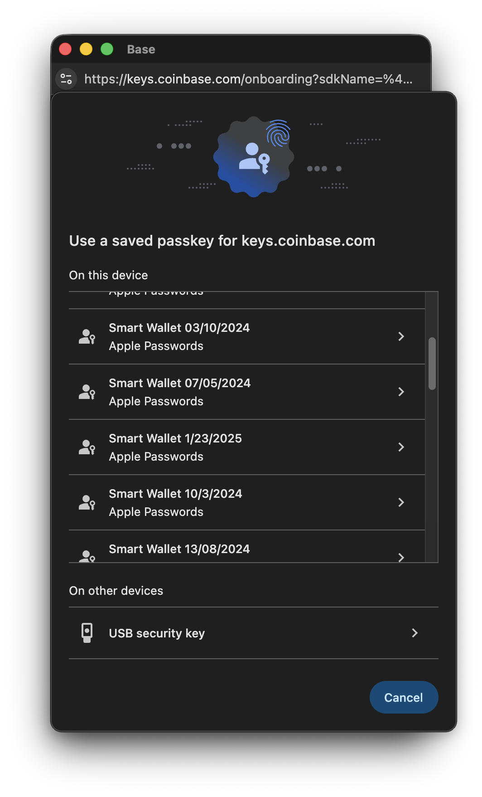Click the person-key icon beside Smart Wallet 10/3/2024

[x=87, y=503]
